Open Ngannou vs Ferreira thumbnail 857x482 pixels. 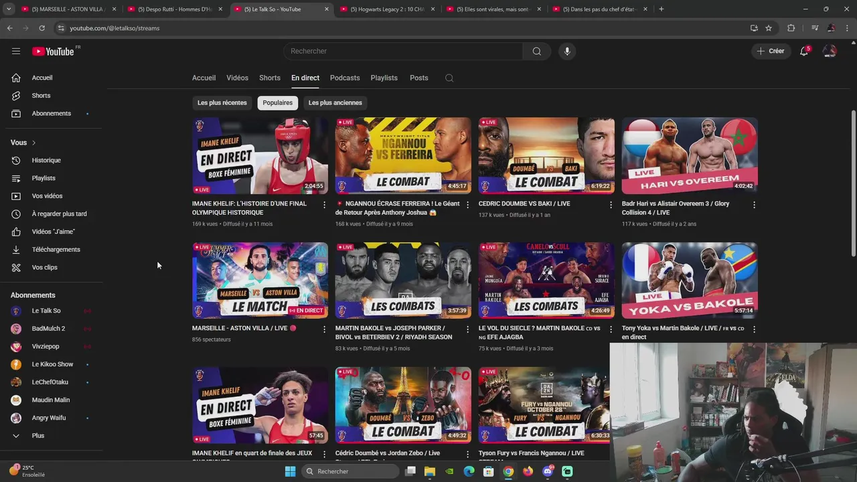(x=403, y=156)
